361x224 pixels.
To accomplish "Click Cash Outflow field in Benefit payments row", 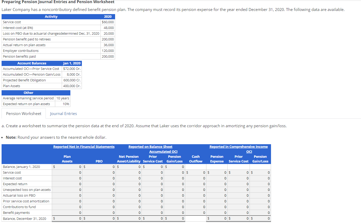I will pyautogui.click(x=195, y=213).
